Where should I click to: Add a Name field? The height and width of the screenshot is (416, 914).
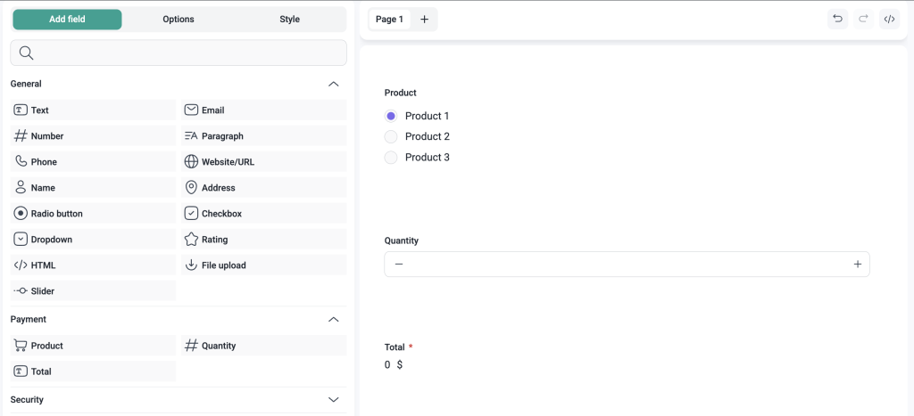(x=93, y=187)
